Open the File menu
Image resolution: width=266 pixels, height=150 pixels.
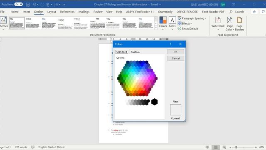click(2, 12)
